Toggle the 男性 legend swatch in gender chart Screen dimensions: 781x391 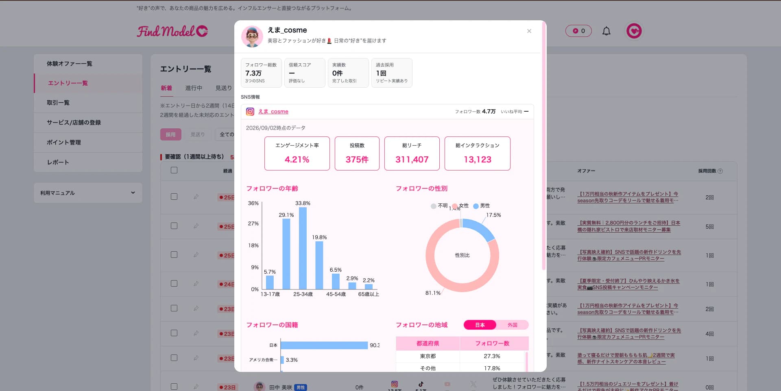click(x=476, y=206)
